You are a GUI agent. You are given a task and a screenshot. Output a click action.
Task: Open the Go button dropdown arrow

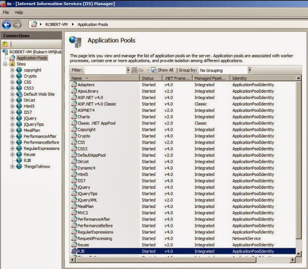pos(148,70)
